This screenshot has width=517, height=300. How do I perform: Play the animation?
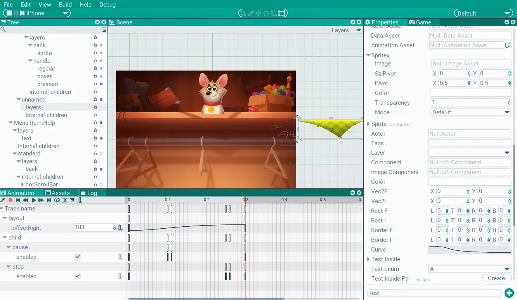click(34, 200)
